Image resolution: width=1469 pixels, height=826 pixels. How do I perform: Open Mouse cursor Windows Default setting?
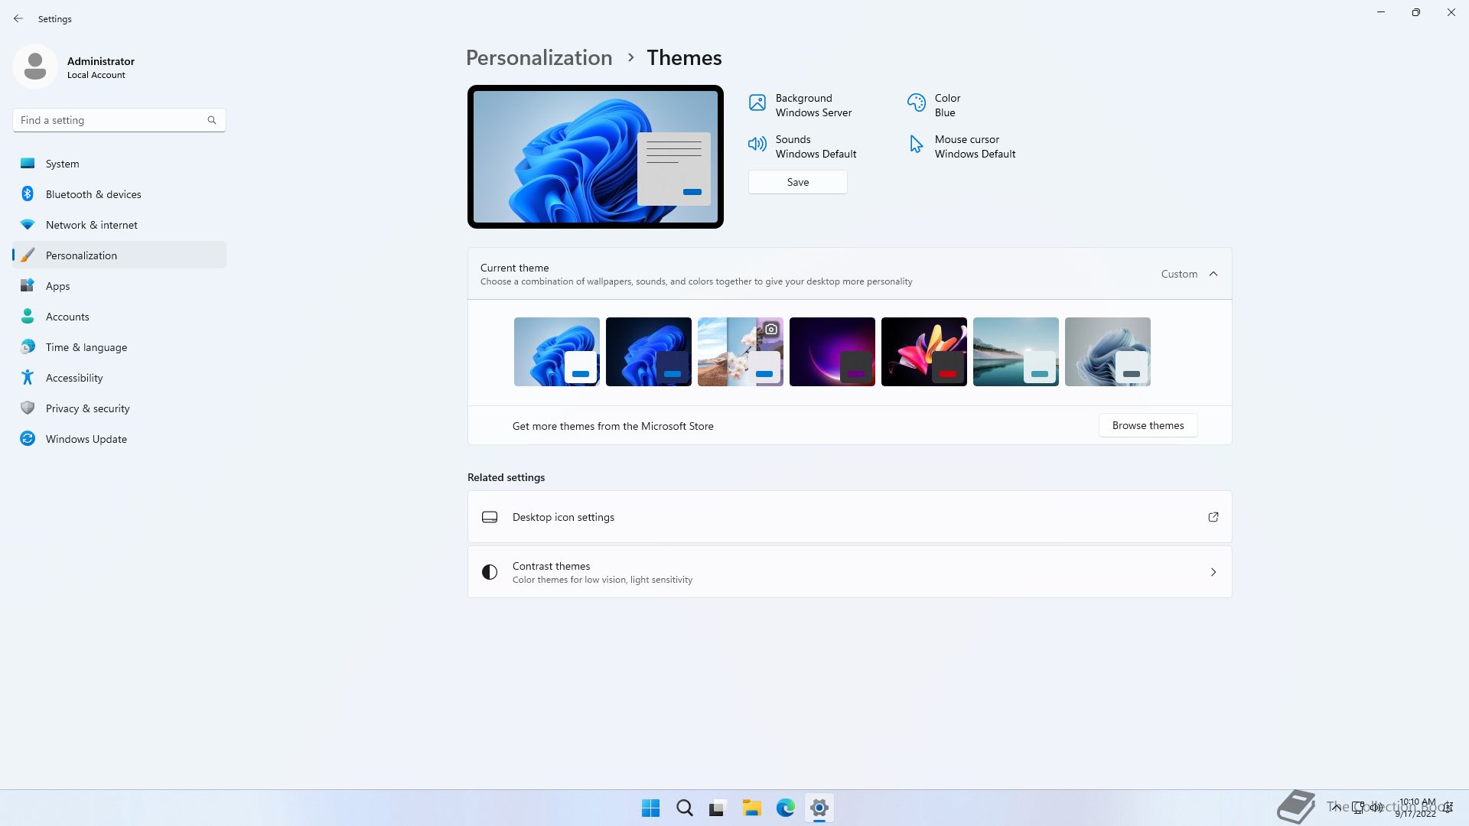962,147
